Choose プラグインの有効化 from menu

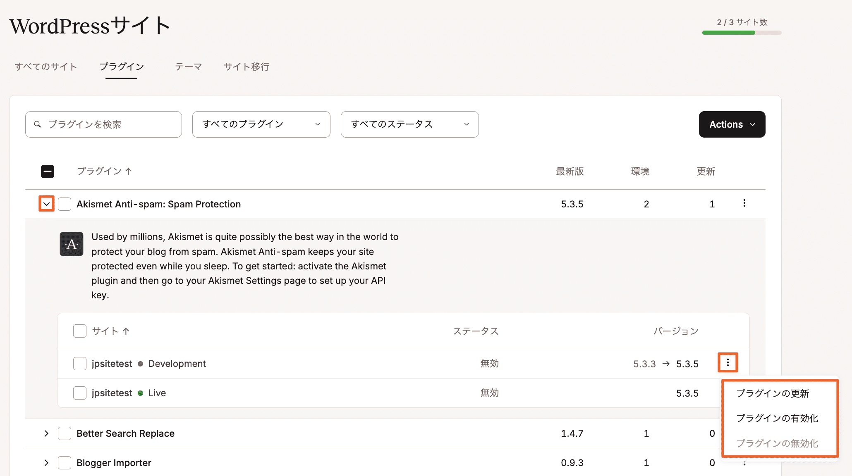[x=777, y=418]
